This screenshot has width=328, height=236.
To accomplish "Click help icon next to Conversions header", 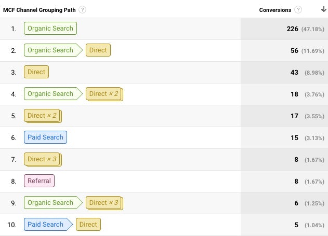I will (x=298, y=10).
